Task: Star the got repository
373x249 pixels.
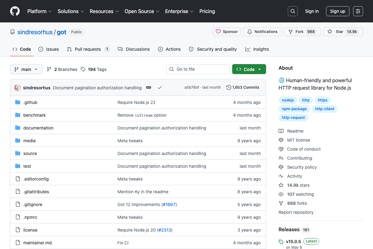Action: [x=343, y=32]
